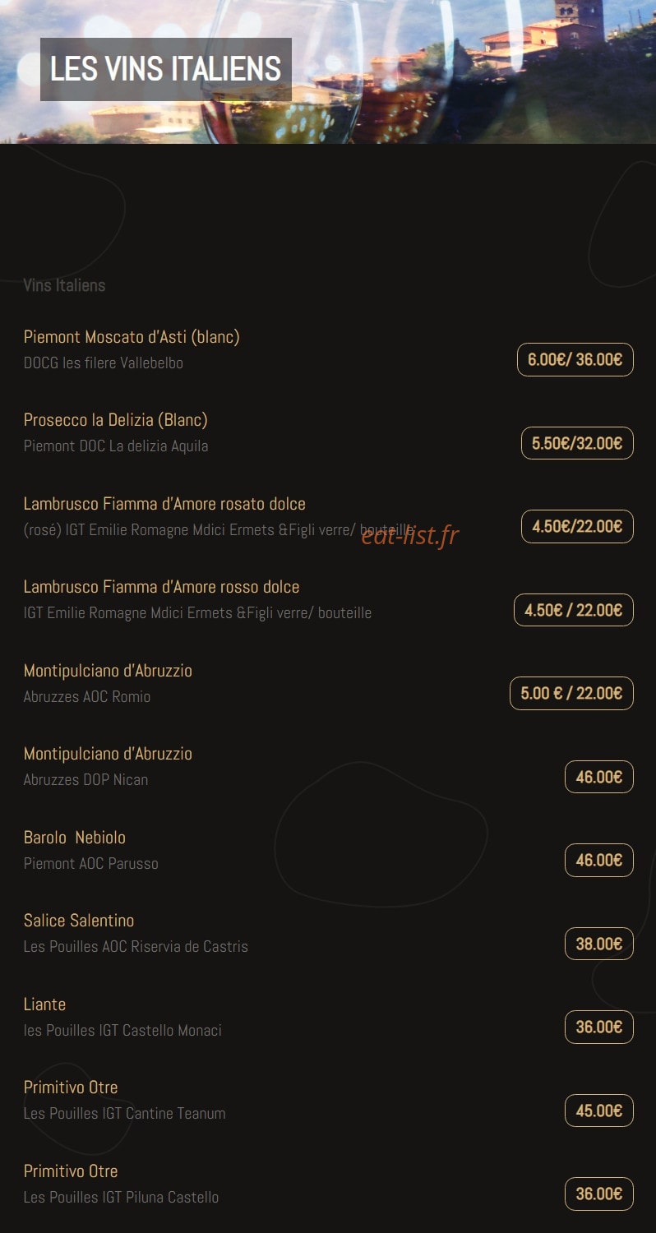Click the 45.00€ price badge
Screen dimensions: 656x1233
[598, 1111]
